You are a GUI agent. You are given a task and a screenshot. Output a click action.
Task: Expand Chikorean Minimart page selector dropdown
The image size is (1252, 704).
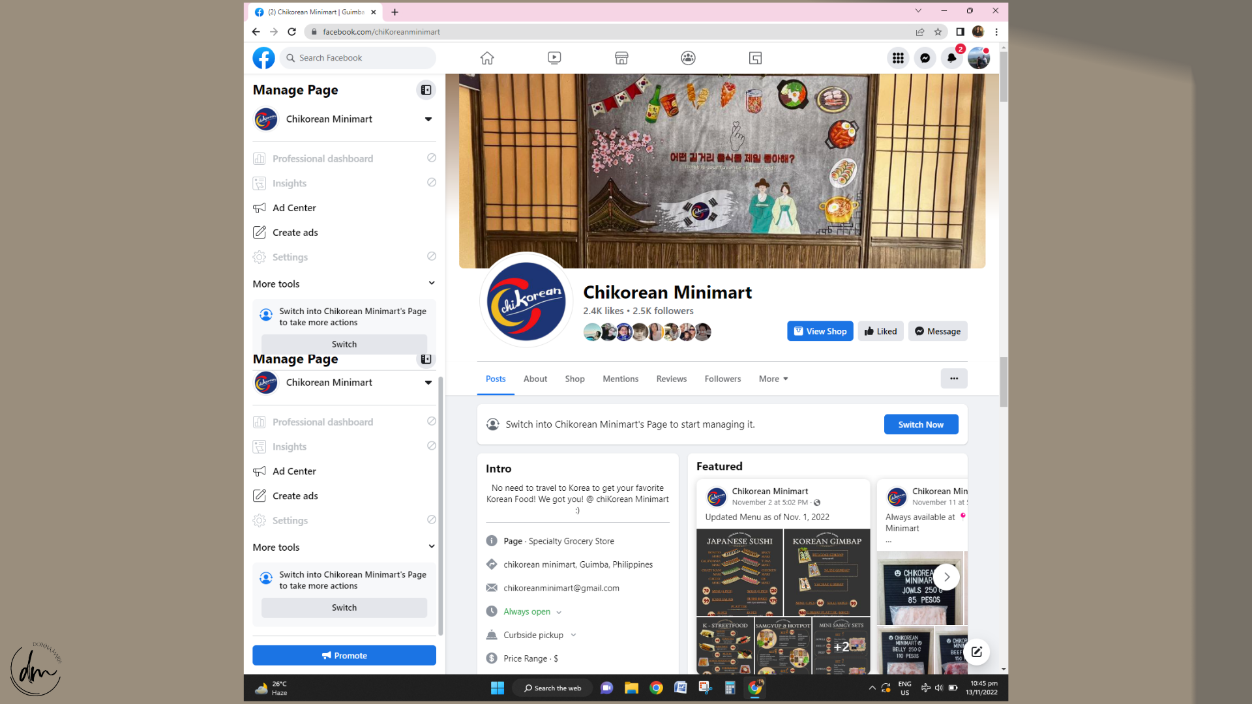pos(428,119)
